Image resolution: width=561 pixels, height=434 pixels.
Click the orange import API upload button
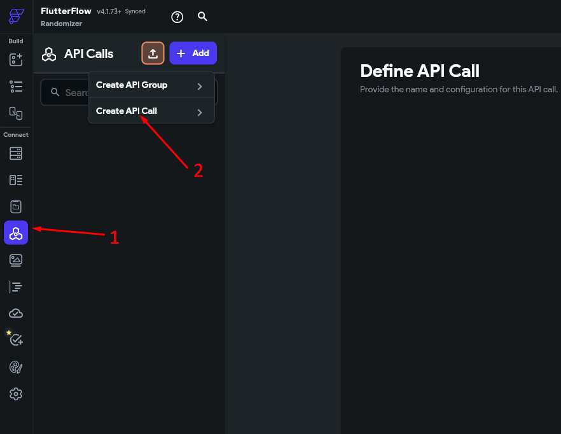pyautogui.click(x=153, y=53)
